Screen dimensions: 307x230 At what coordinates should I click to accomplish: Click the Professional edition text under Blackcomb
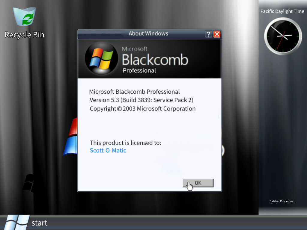point(140,71)
